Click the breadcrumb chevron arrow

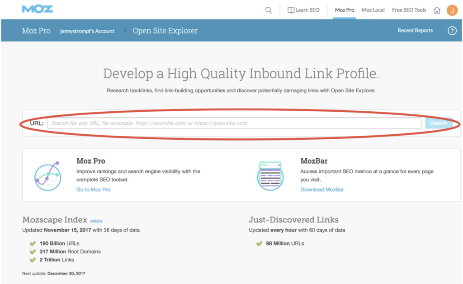(125, 30)
